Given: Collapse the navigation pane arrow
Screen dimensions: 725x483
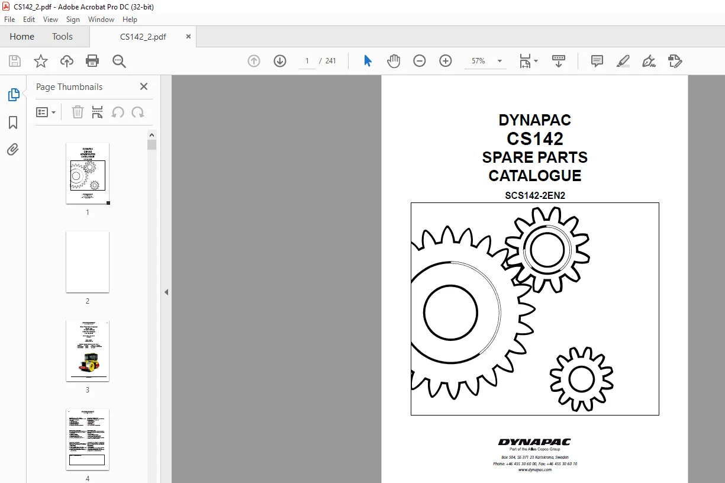Looking at the screenshot, I should click(x=166, y=292).
